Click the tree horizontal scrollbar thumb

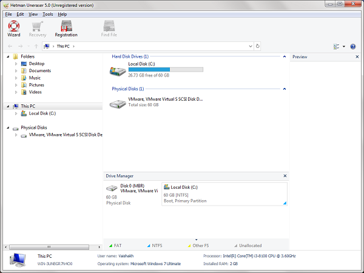coord(49,247)
